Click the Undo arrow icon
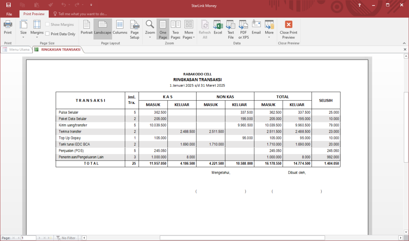The height and width of the screenshot is (241, 409). [64, 5]
